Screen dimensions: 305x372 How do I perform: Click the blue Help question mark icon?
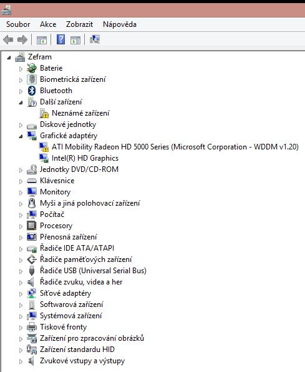pos(61,39)
